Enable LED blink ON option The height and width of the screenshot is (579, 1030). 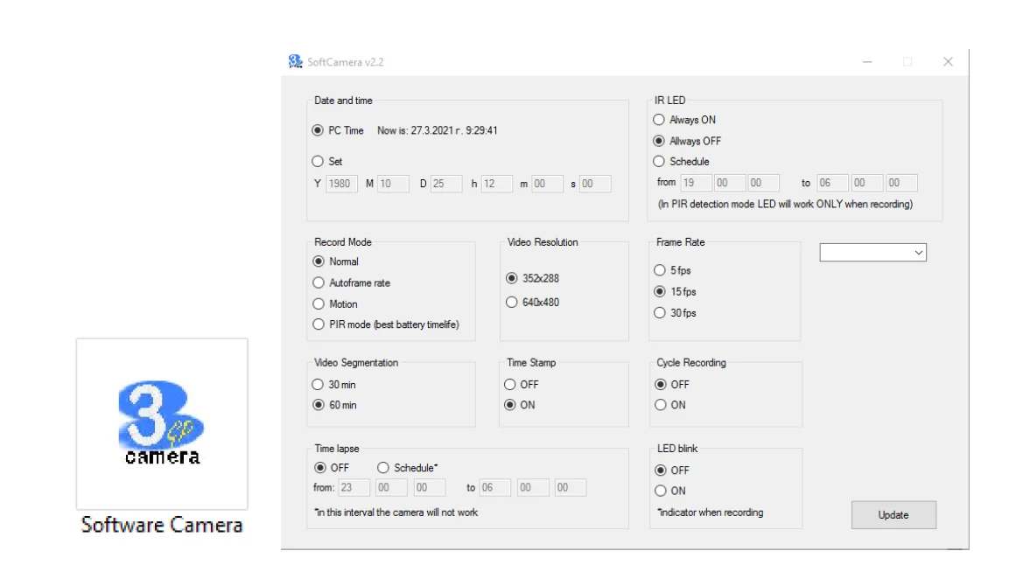point(661,491)
